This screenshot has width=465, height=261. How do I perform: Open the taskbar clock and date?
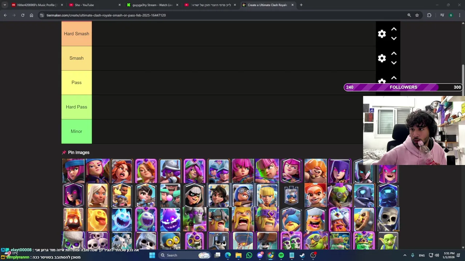[x=449, y=255]
